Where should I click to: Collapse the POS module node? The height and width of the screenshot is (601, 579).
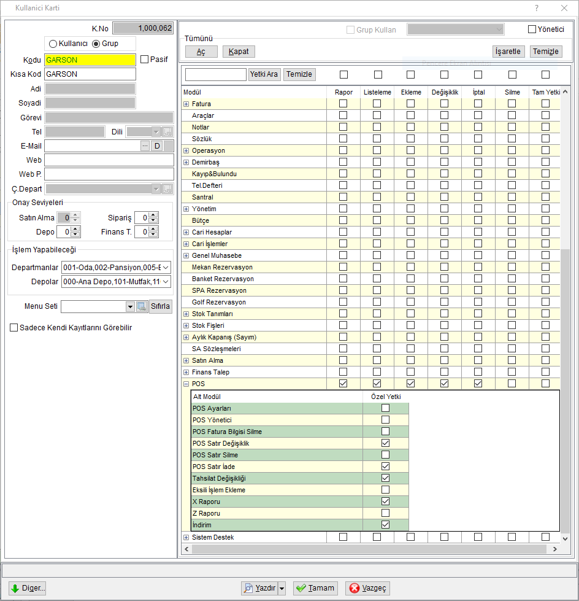coord(186,384)
